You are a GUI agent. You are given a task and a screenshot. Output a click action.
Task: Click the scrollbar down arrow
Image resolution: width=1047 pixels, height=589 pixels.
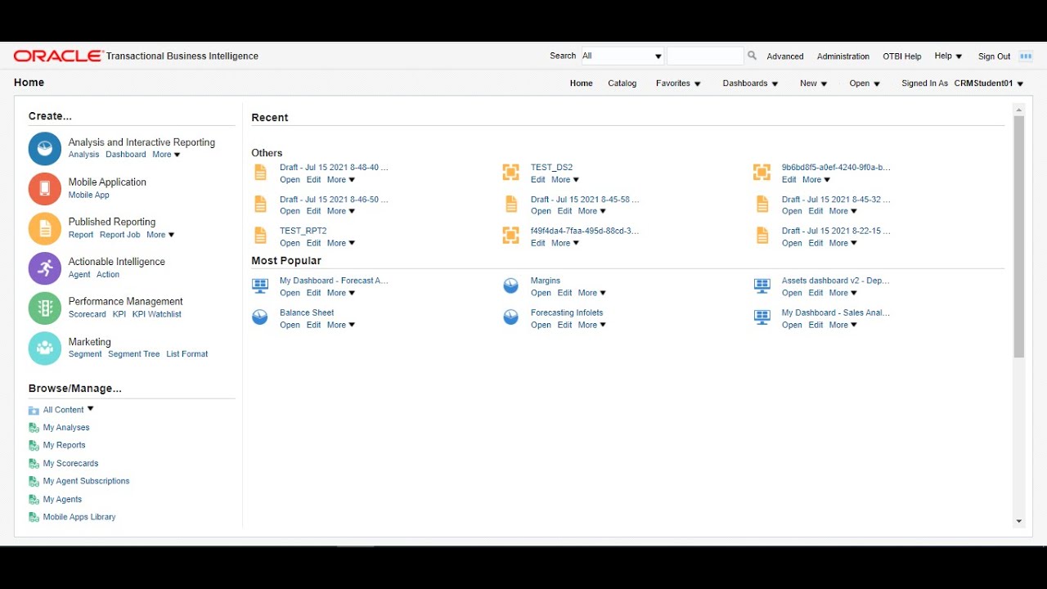[1019, 521]
